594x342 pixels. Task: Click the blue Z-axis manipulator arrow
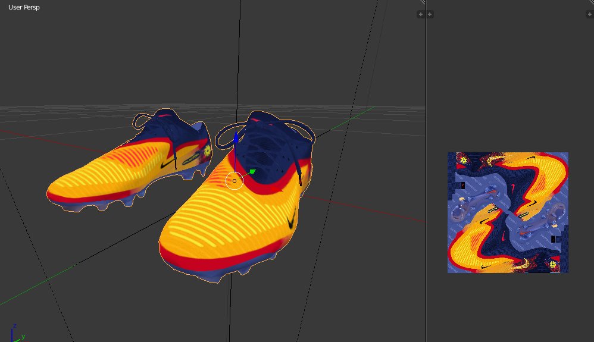[x=236, y=137]
